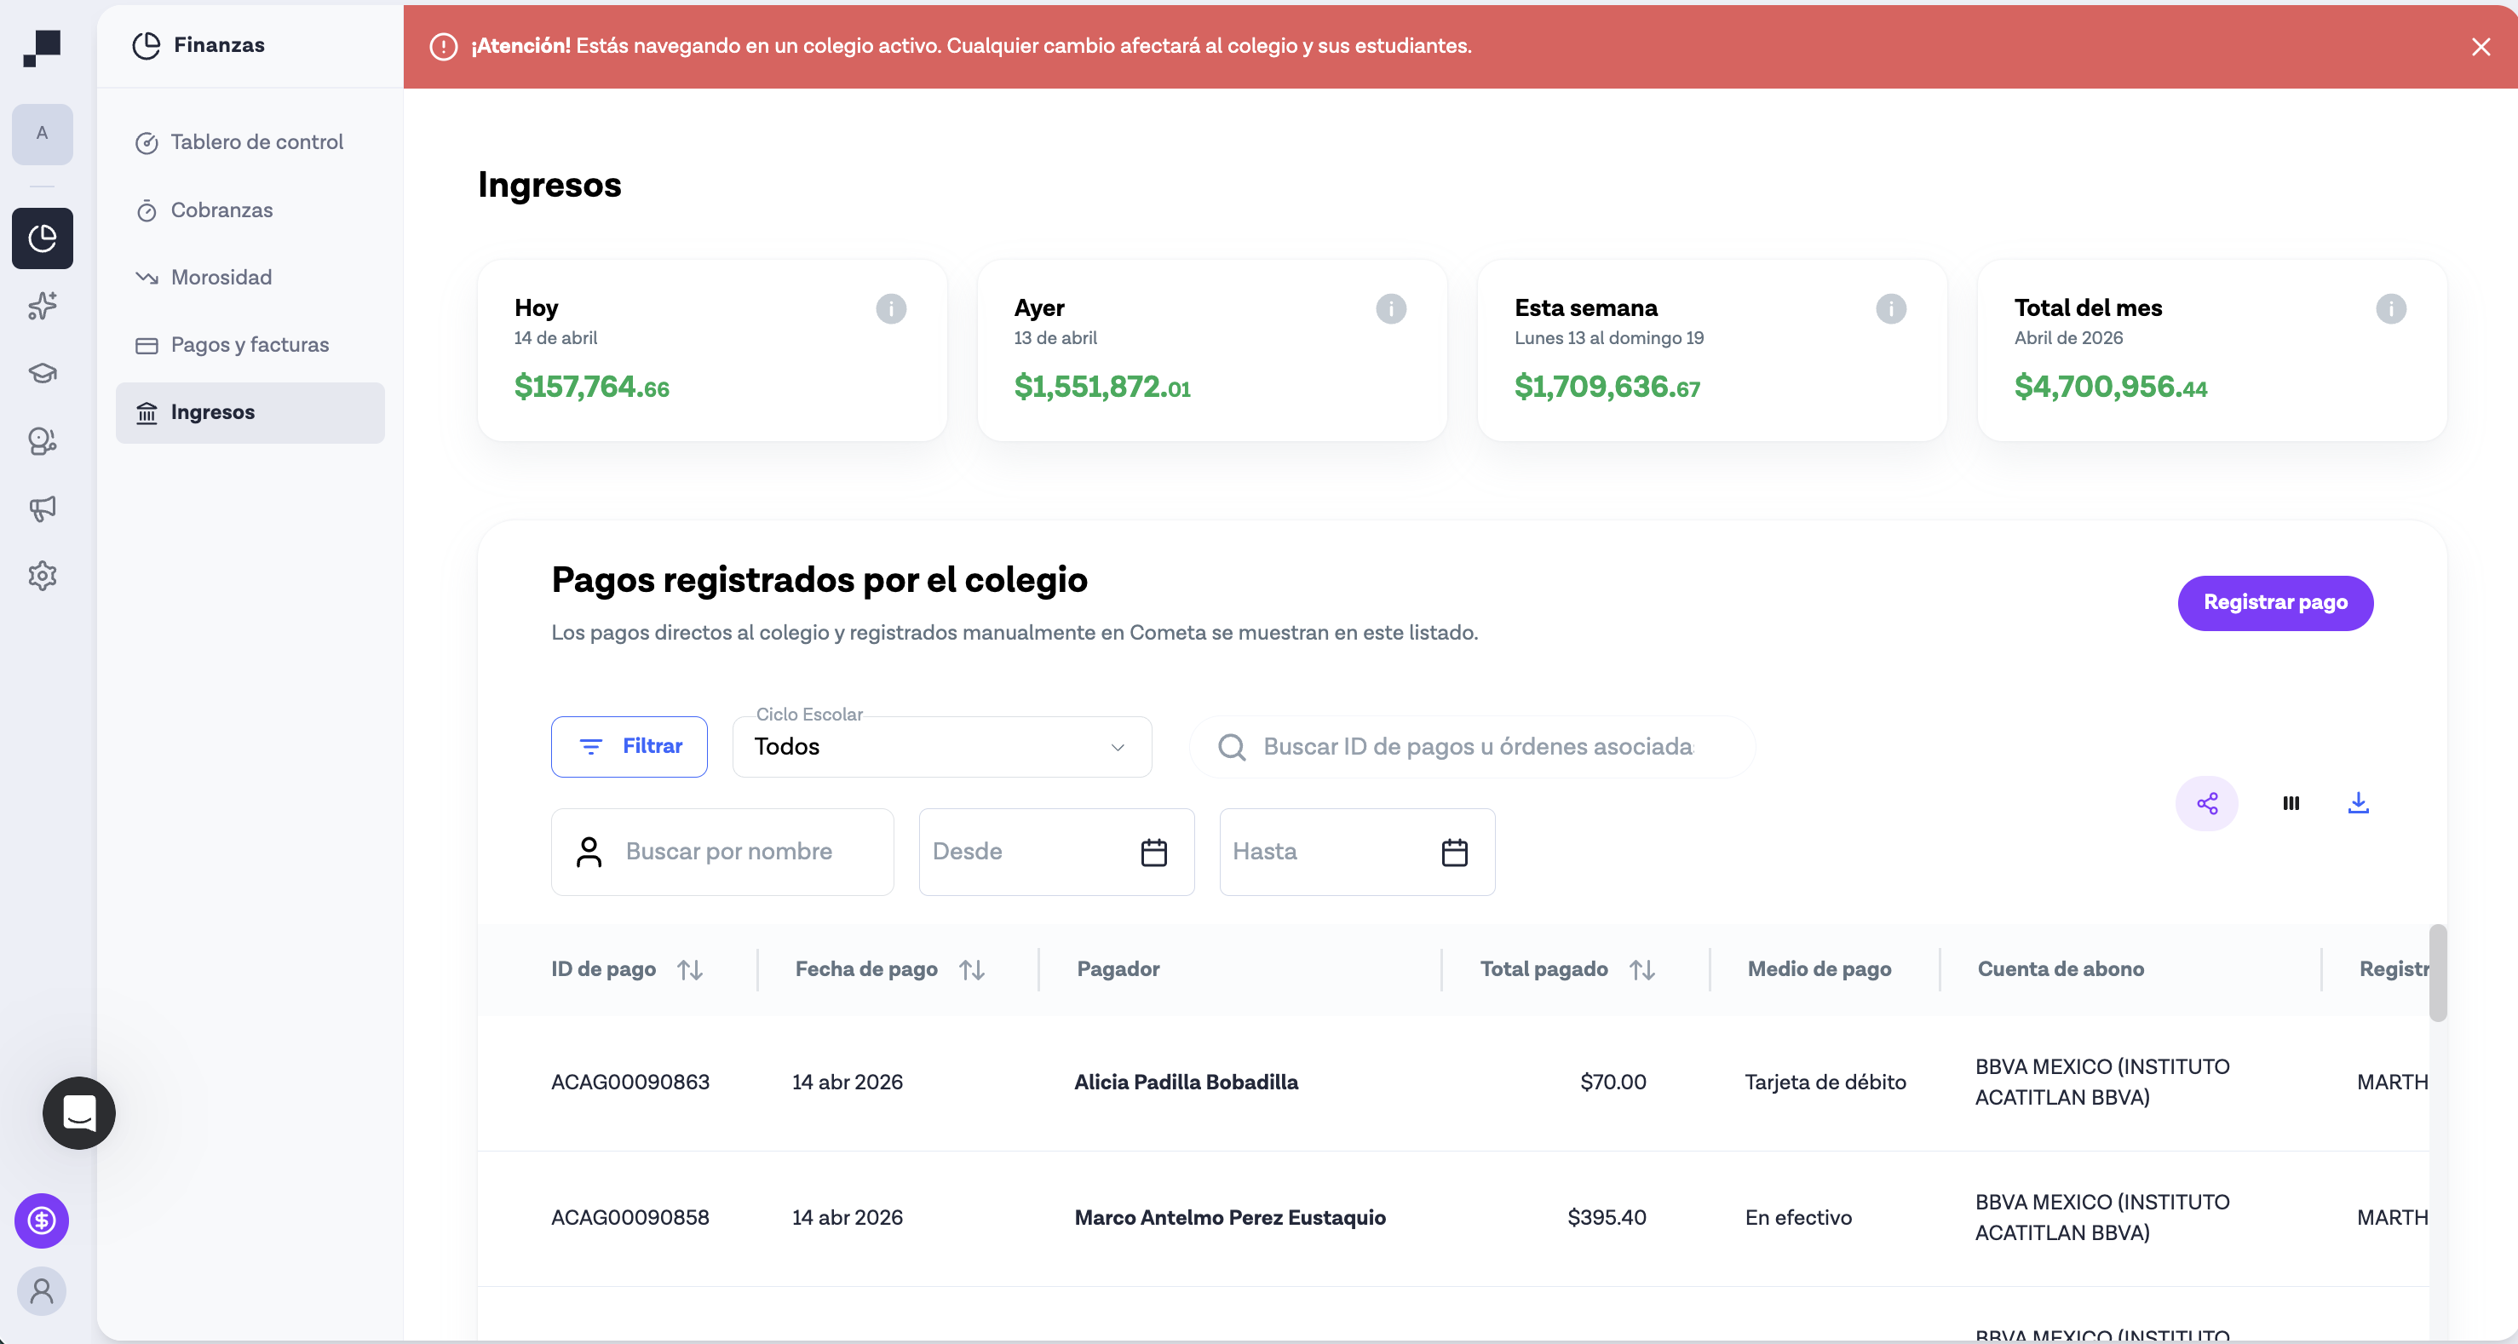2518x1344 pixels.
Task: Toggle sorting on Fecha de pago column
Action: (x=972, y=968)
